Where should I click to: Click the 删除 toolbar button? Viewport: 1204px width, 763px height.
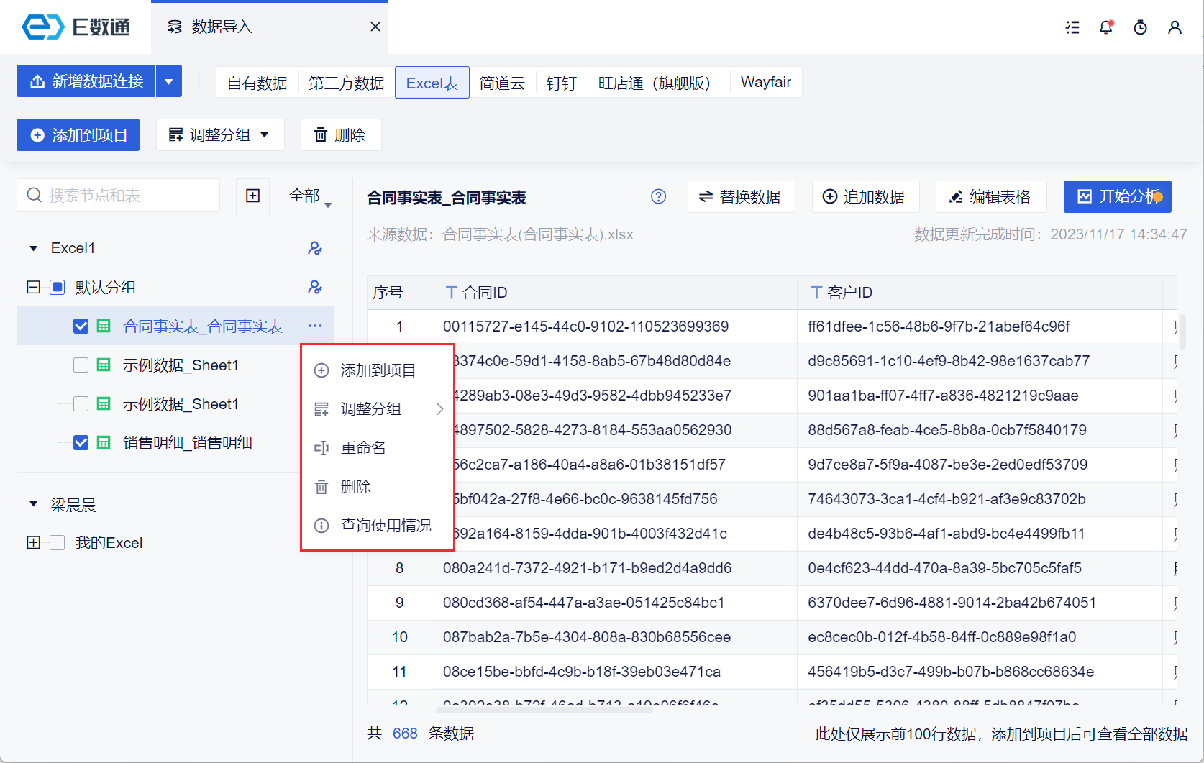[341, 134]
